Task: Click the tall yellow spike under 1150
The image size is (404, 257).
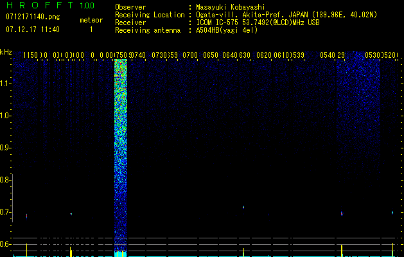Action: [x=26, y=249]
